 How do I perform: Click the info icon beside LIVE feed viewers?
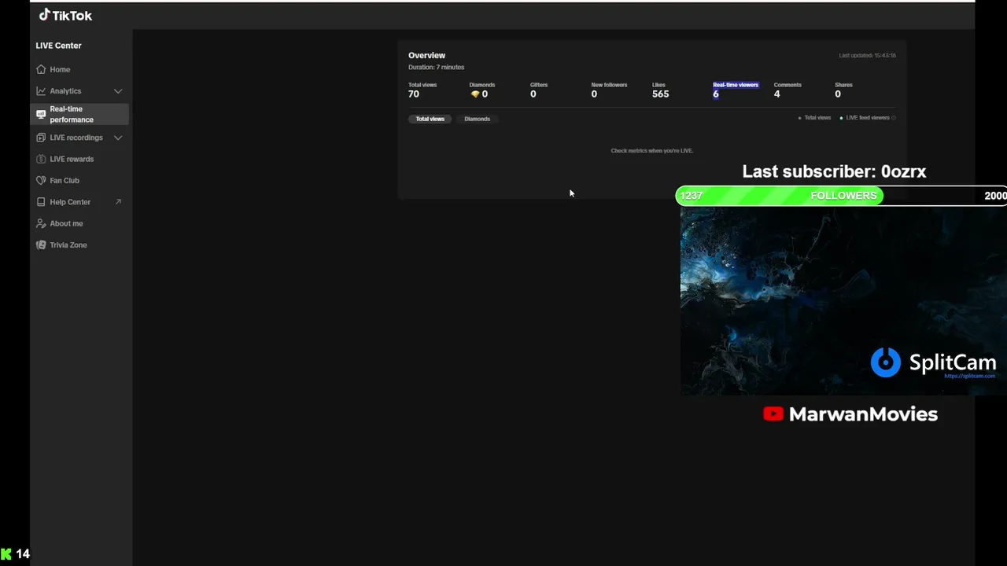(x=894, y=118)
